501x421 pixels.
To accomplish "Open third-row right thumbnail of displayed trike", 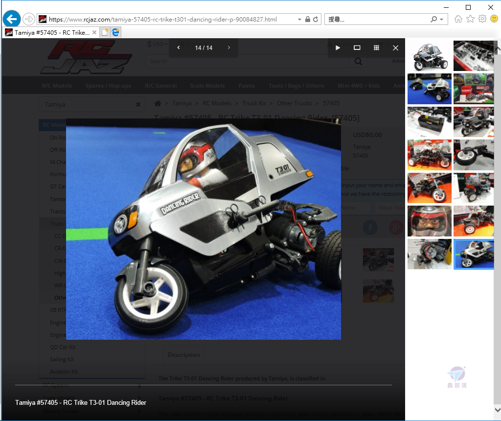I will click(474, 122).
